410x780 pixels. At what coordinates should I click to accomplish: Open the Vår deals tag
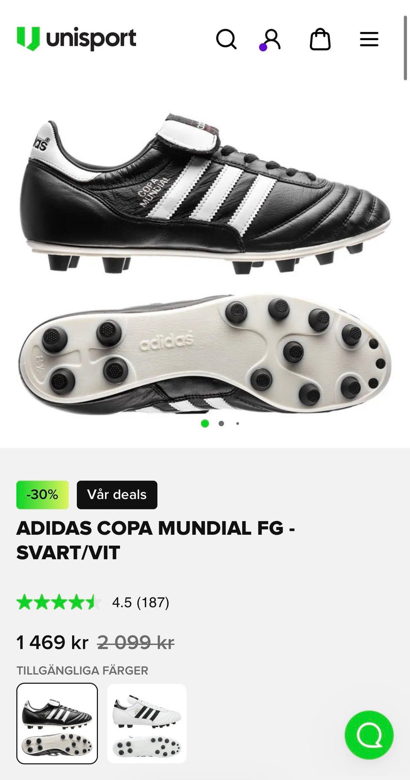[117, 494]
